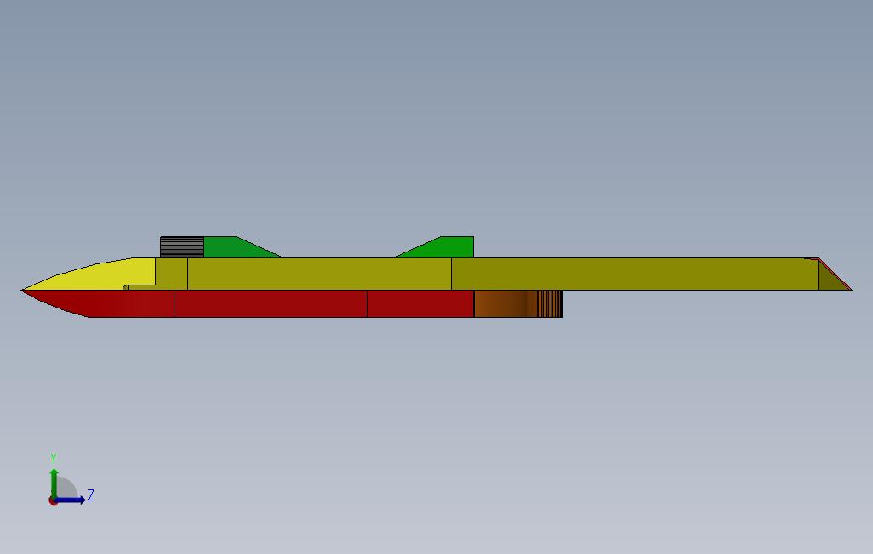Select the gray ribbed block on top
Image resolution: width=873 pixels, height=554 pixels.
(182, 247)
